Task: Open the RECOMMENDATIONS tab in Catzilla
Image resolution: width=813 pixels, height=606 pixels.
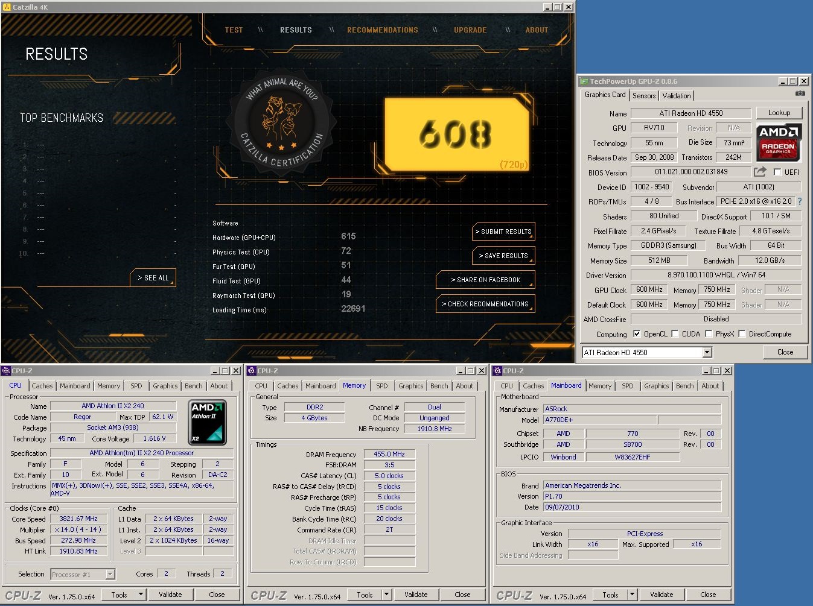Action: click(383, 30)
